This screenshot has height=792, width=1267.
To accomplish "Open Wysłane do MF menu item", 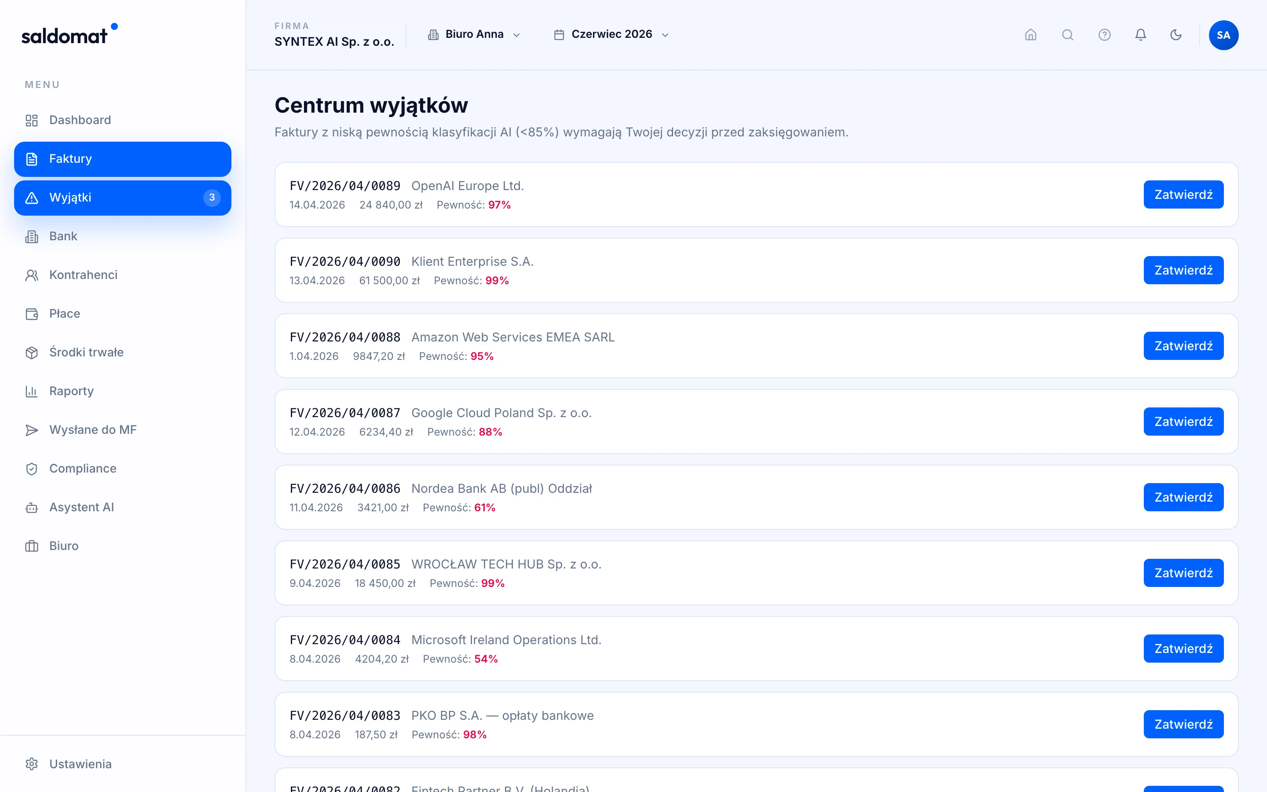I will 122,431.
